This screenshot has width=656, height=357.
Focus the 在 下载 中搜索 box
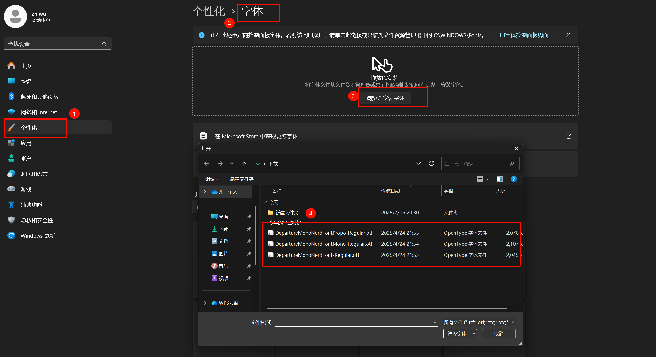[480, 164]
